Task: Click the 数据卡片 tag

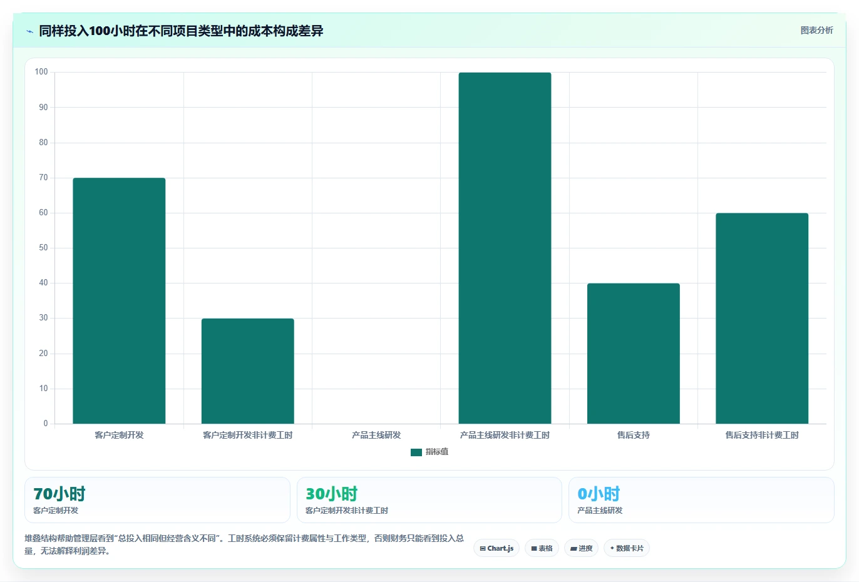Action: click(x=627, y=548)
